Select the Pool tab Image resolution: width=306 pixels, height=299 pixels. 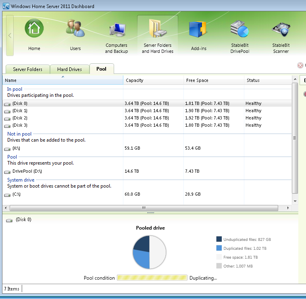pyautogui.click(x=102, y=69)
